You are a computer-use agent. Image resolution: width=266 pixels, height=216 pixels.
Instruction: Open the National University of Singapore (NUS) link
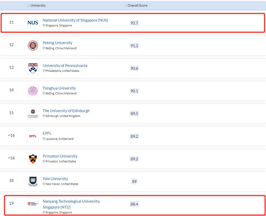click(75, 20)
